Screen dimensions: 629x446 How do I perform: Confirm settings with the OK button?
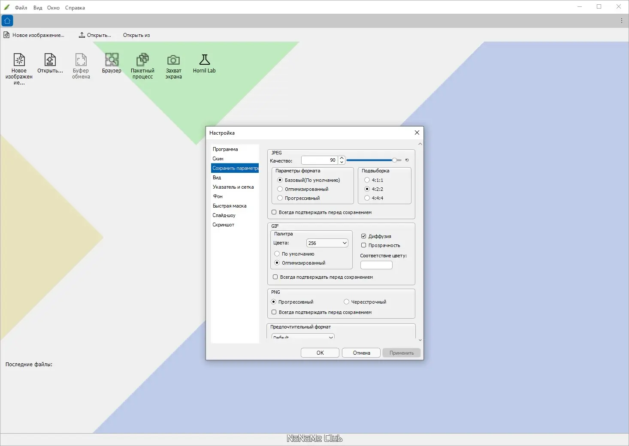click(x=320, y=353)
